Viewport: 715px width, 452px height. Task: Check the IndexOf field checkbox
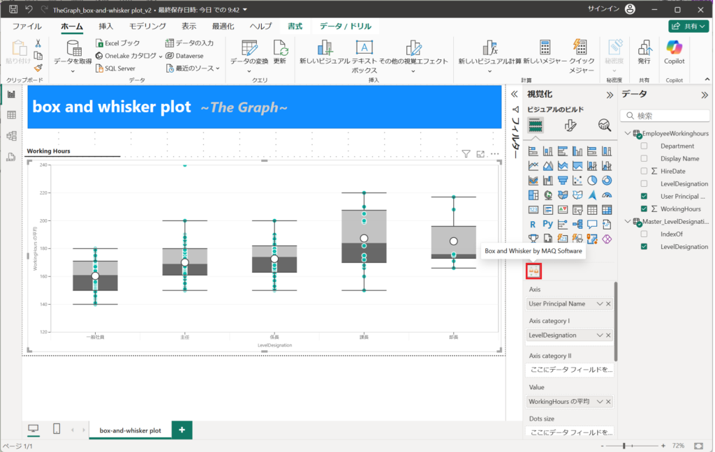644,234
